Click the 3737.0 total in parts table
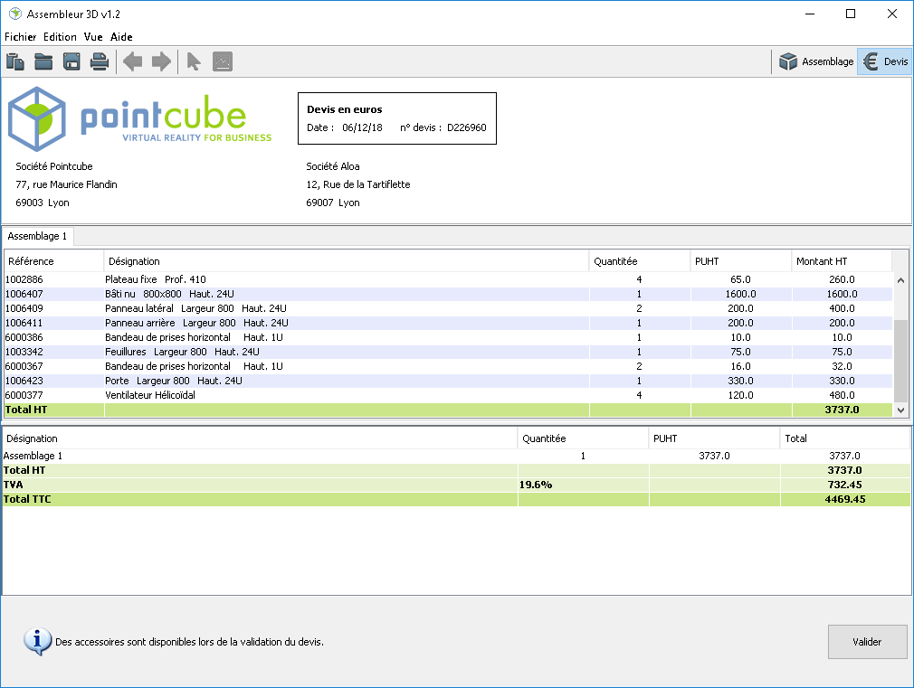The height and width of the screenshot is (688, 914). [x=842, y=410]
